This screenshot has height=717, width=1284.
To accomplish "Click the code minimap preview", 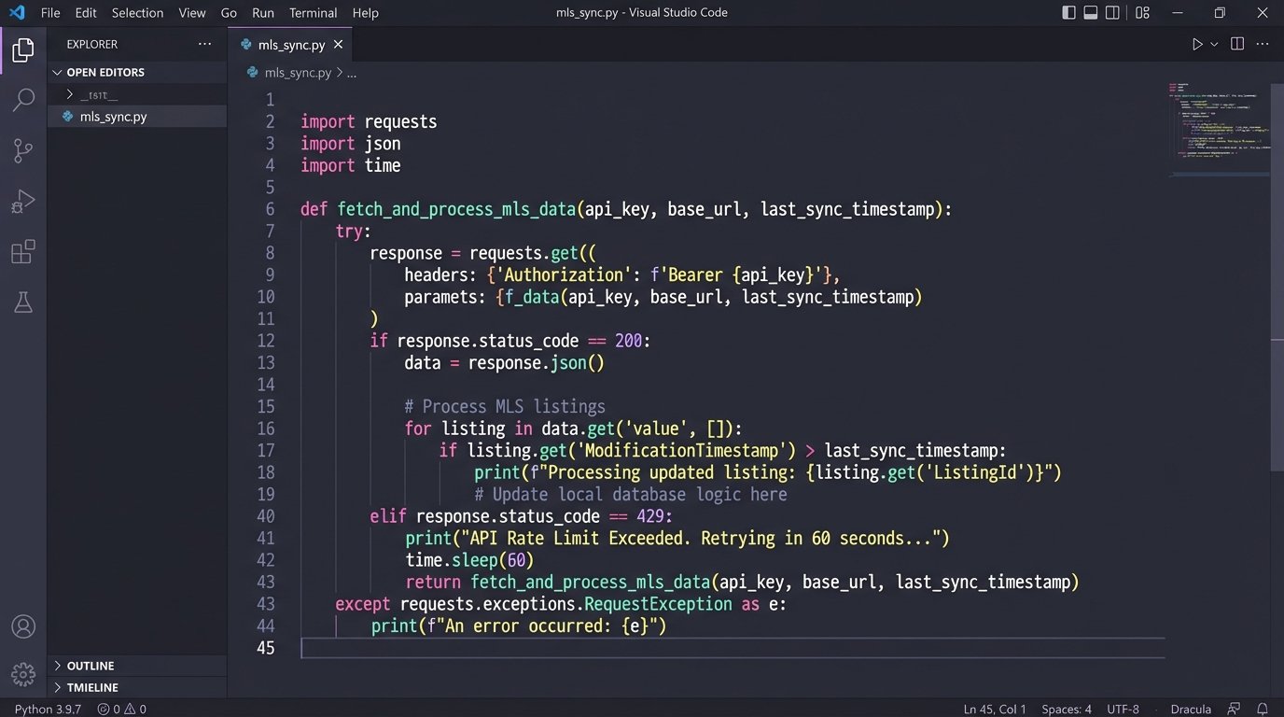I will pyautogui.click(x=1218, y=121).
